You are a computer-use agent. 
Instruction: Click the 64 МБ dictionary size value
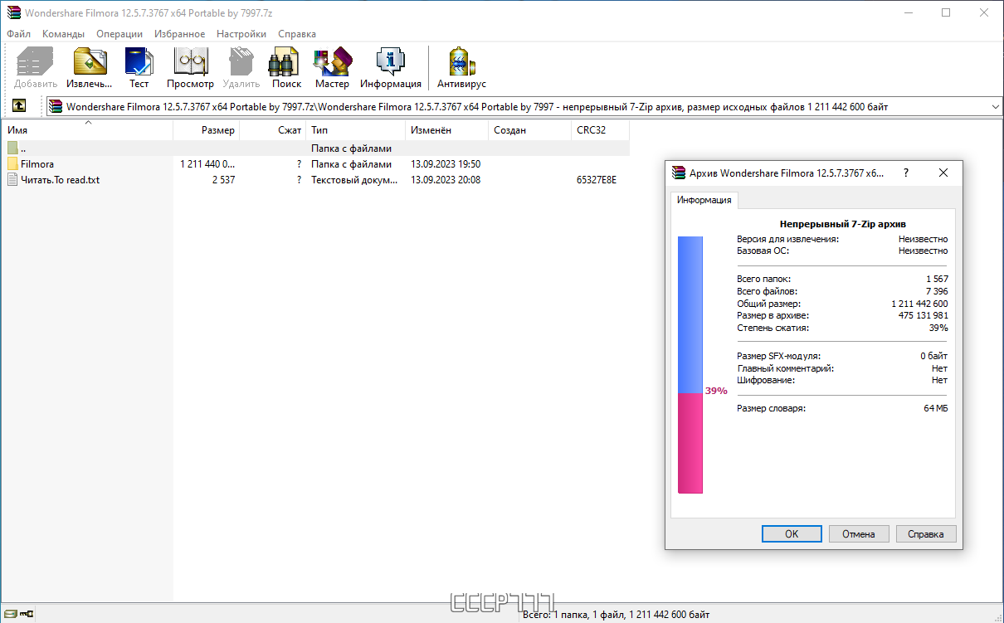tap(936, 408)
